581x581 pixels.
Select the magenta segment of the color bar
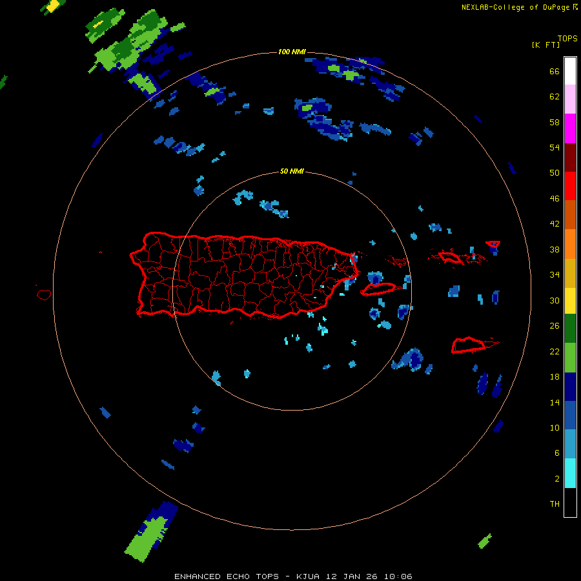point(570,128)
